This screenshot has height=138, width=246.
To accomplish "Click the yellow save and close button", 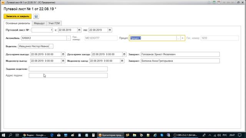I will coord(18,16).
